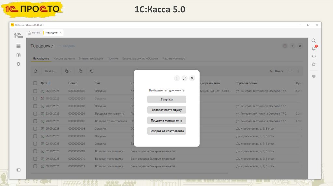Click the Номер column header
The image size is (333, 186).
tap(73, 83)
